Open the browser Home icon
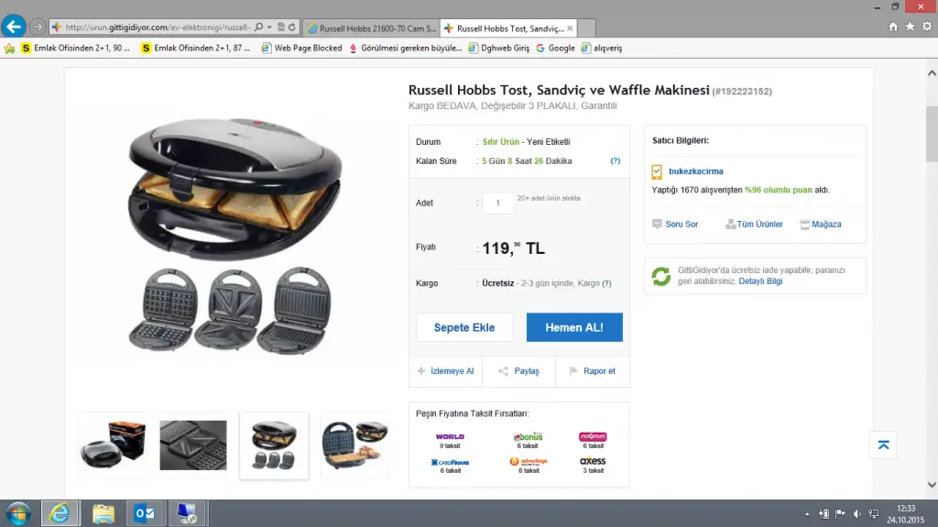Screen dimensions: 938x527 pyautogui.click(x=893, y=27)
